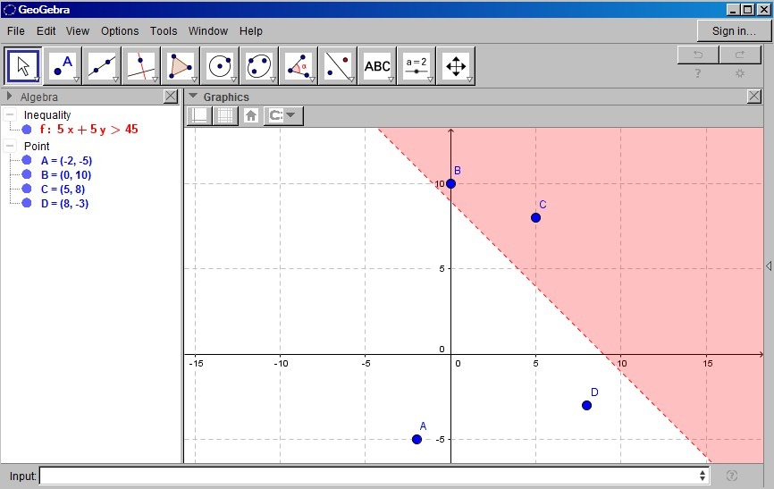The width and height of the screenshot is (774, 489).
Task: Click the Redo arrow button
Action: coord(739,55)
